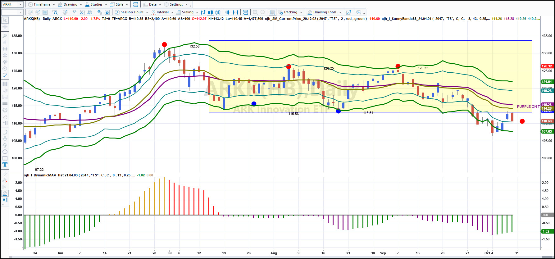The width and height of the screenshot is (555, 259).
Task: Expand second toolbar overflow arrow at end
Action: 364,13
